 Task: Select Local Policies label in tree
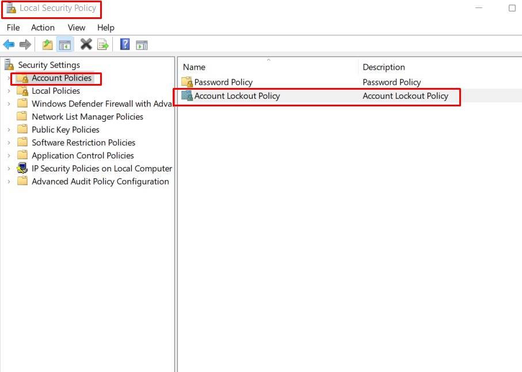(x=56, y=91)
